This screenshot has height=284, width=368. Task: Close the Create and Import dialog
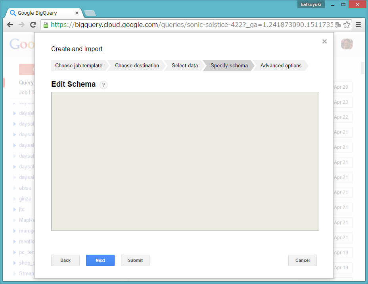pos(325,42)
